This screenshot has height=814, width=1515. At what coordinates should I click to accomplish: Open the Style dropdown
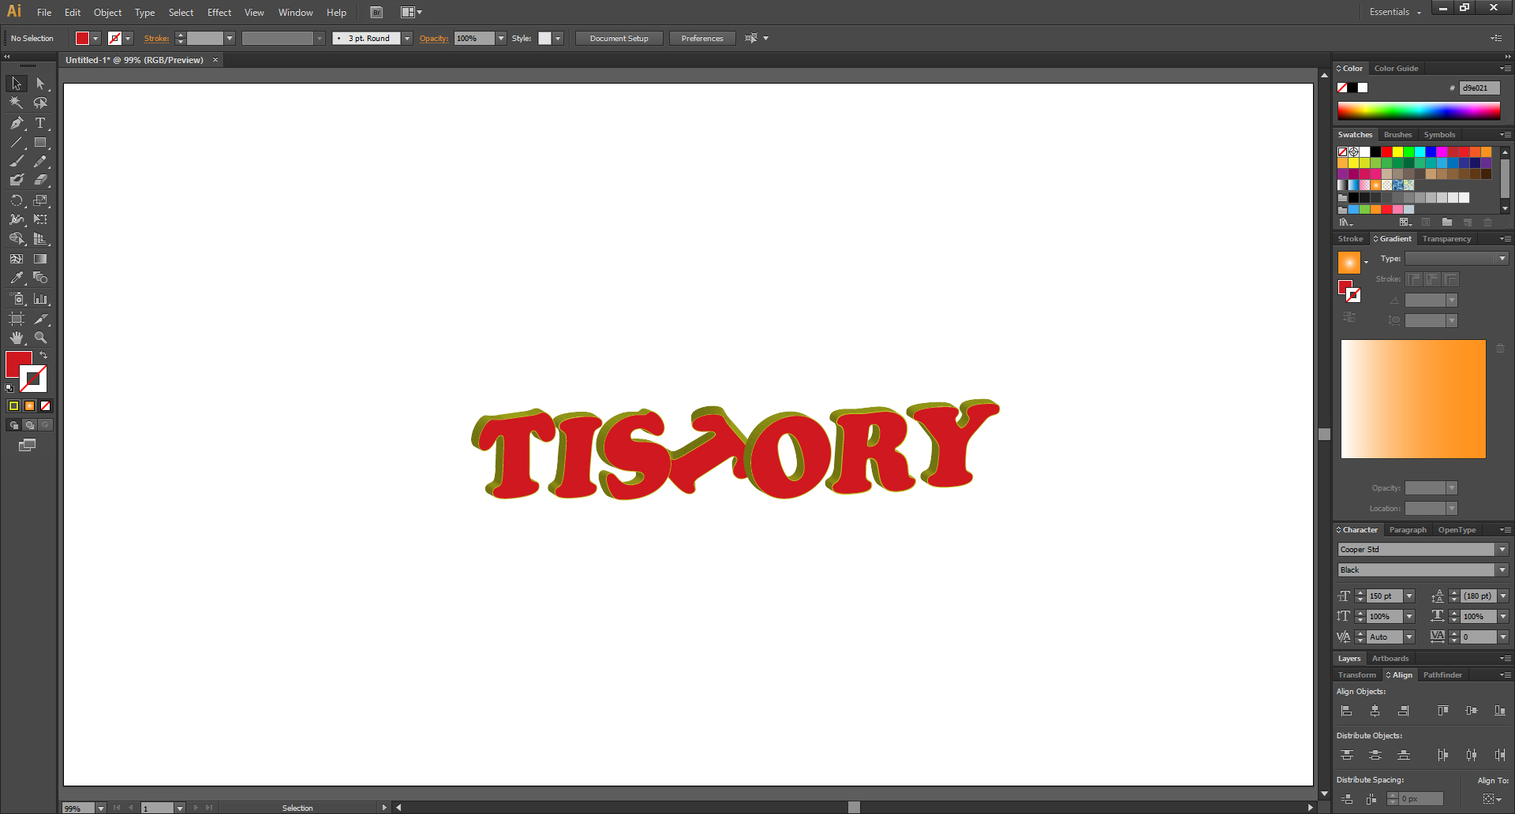point(558,39)
